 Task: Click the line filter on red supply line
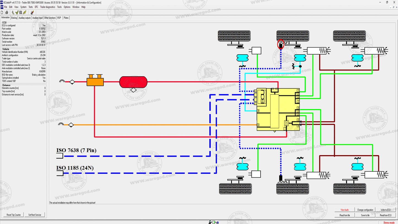pos(72,82)
